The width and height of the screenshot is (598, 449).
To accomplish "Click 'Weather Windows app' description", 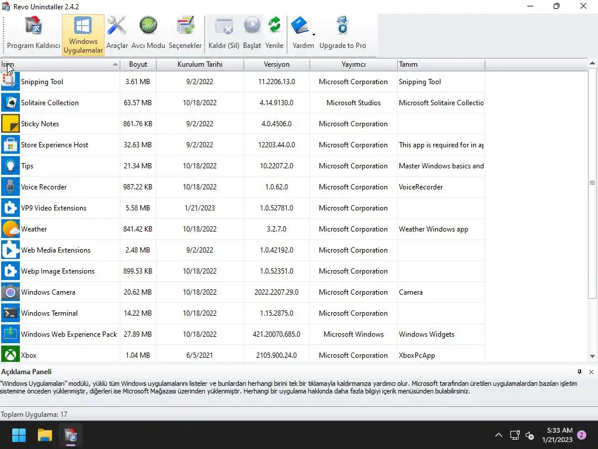I will 433,229.
